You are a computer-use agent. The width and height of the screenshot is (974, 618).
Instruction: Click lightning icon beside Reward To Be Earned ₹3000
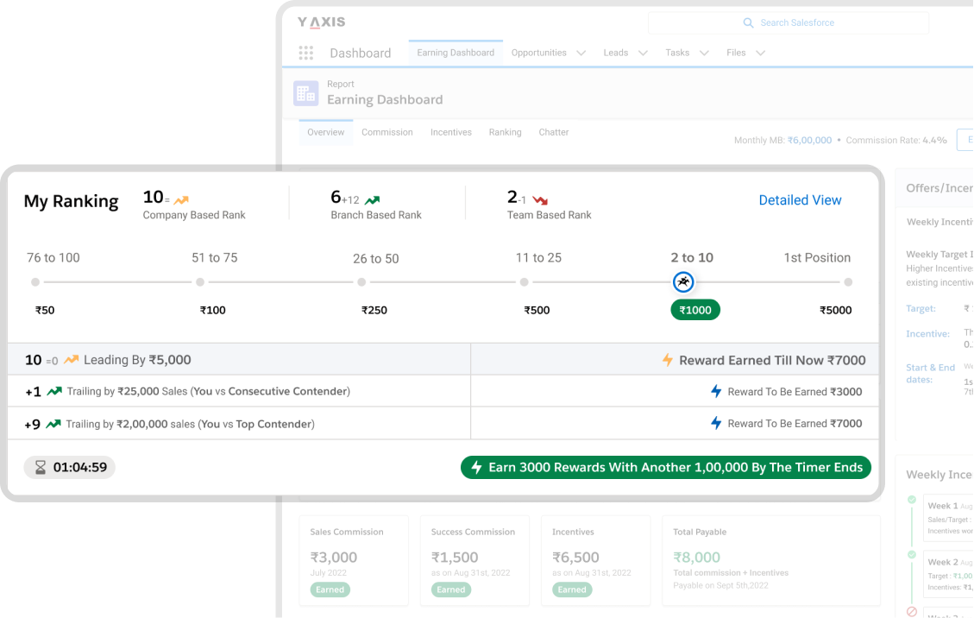click(716, 391)
